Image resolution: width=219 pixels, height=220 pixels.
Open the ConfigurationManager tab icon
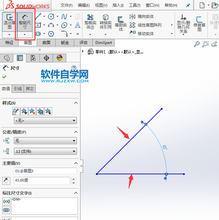pyautogui.click(x=33, y=58)
